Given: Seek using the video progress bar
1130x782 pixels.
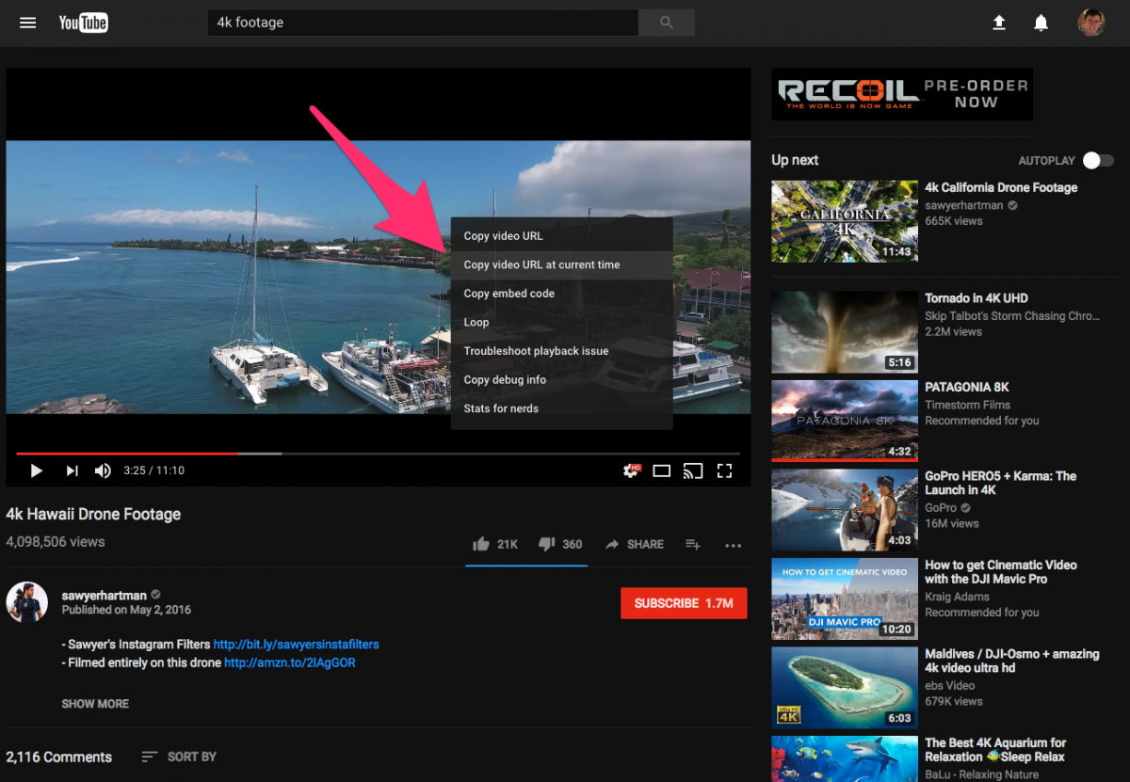Looking at the screenshot, I should [x=377, y=450].
